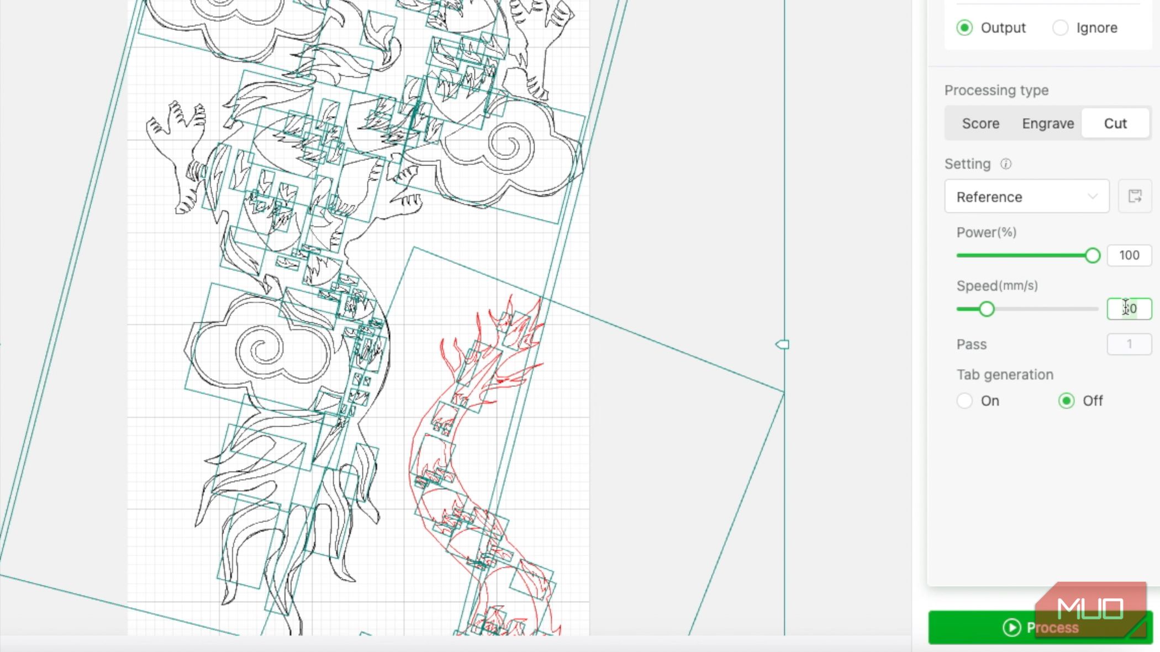Click the Pass input field

[1130, 344]
